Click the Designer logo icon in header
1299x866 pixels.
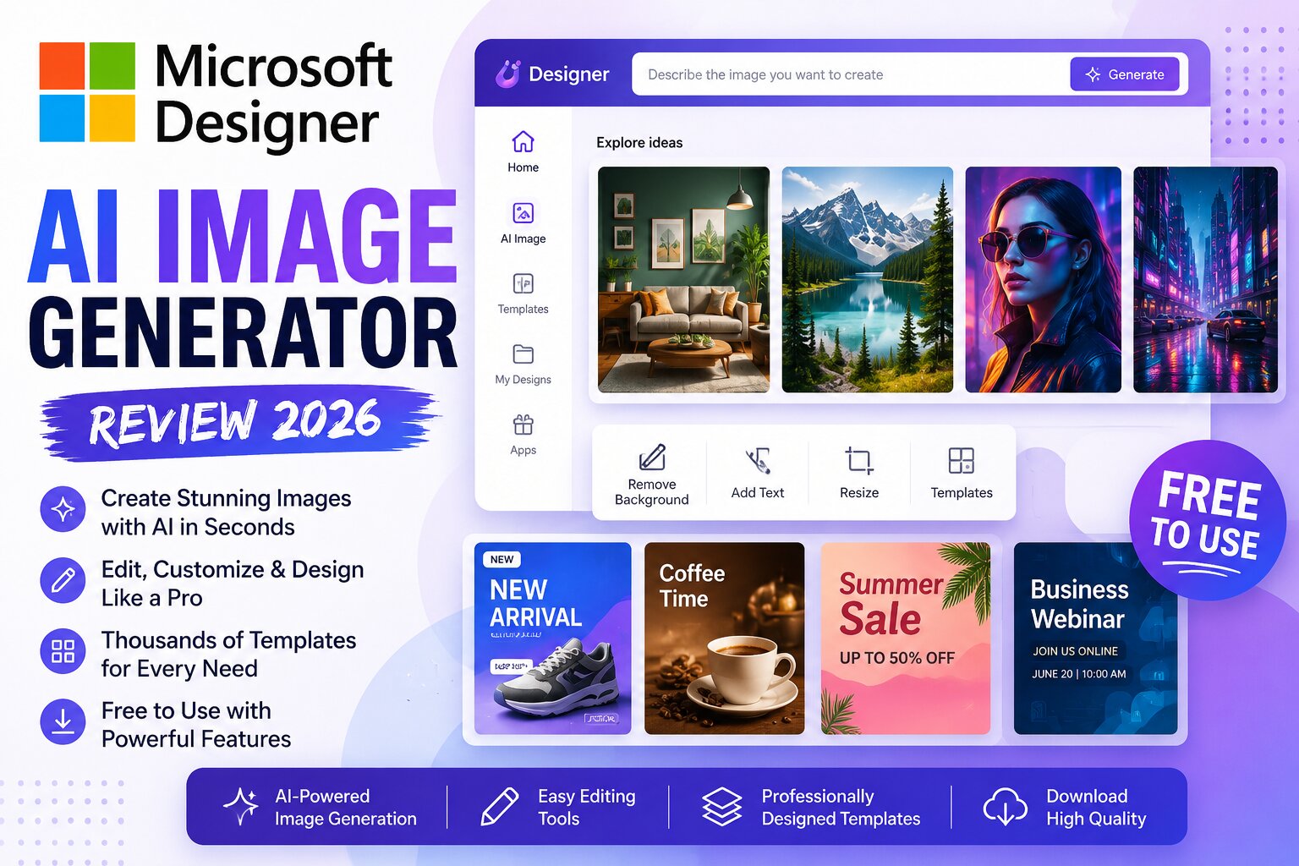[507, 74]
